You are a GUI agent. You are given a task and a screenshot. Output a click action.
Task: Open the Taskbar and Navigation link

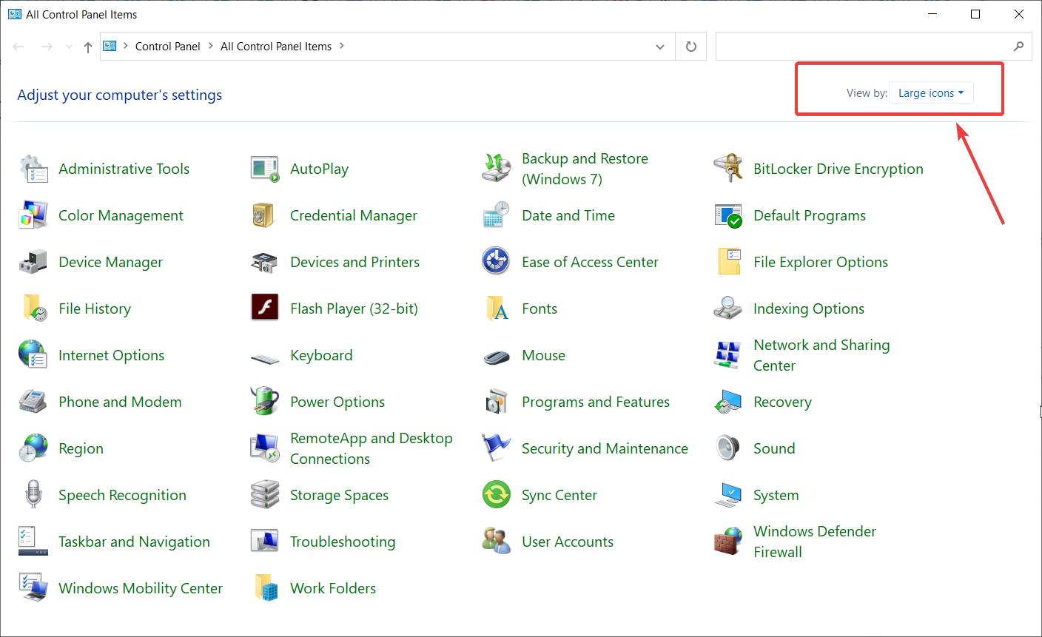pos(135,542)
